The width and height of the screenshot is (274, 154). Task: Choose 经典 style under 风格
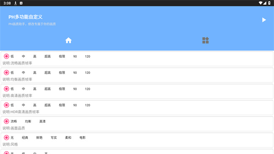[x=25, y=138]
